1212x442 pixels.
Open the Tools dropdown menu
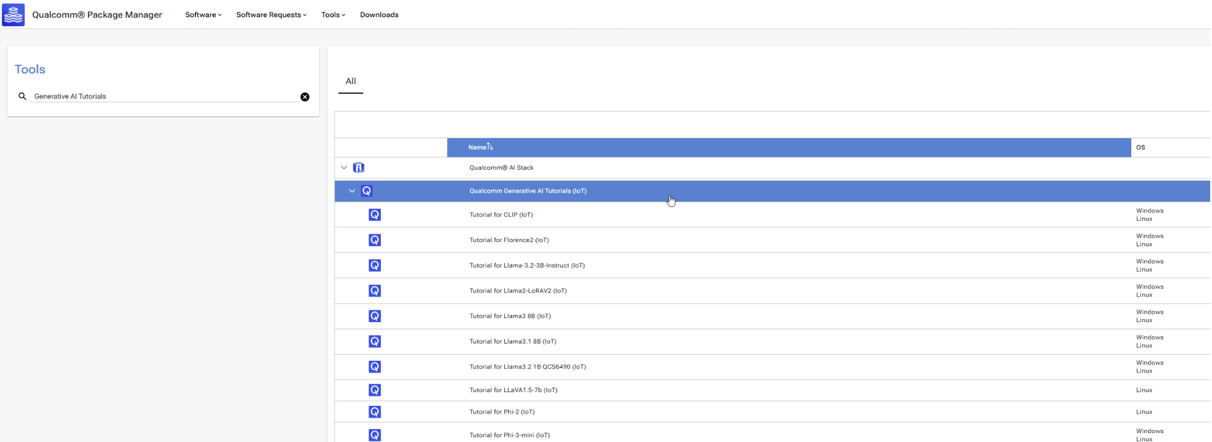(x=333, y=15)
